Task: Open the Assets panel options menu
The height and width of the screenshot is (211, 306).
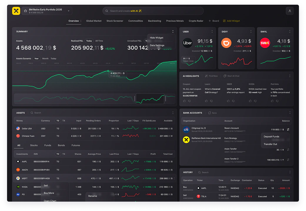Action: pyautogui.click(x=173, y=113)
